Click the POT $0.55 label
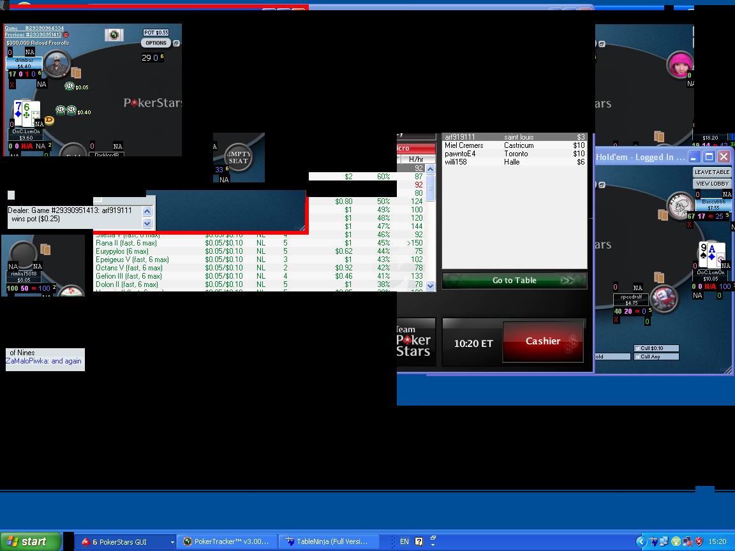This screenshot has width=735, height=551. click(156, 33)
